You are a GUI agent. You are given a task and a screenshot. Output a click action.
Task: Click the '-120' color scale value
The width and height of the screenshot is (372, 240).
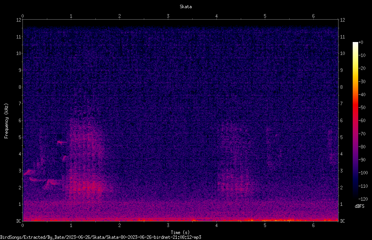click(x=363, y=199)
